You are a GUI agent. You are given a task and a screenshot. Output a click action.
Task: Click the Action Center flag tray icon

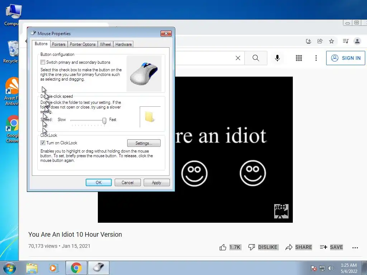pyautogui.click(x=314, y=268)
